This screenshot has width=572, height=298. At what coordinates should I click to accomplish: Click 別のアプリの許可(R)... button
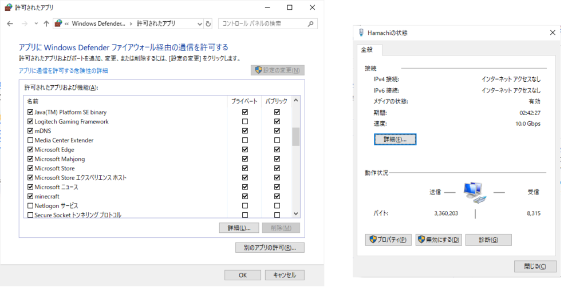270,248
